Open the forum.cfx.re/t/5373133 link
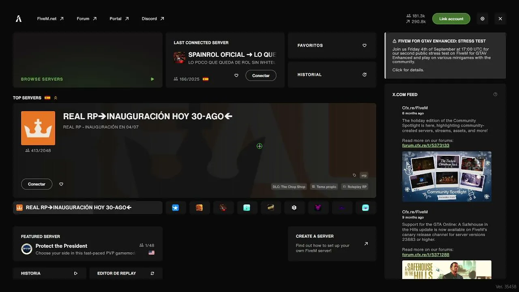The height and width of the screenshot is (292, 519). (426, 145)
